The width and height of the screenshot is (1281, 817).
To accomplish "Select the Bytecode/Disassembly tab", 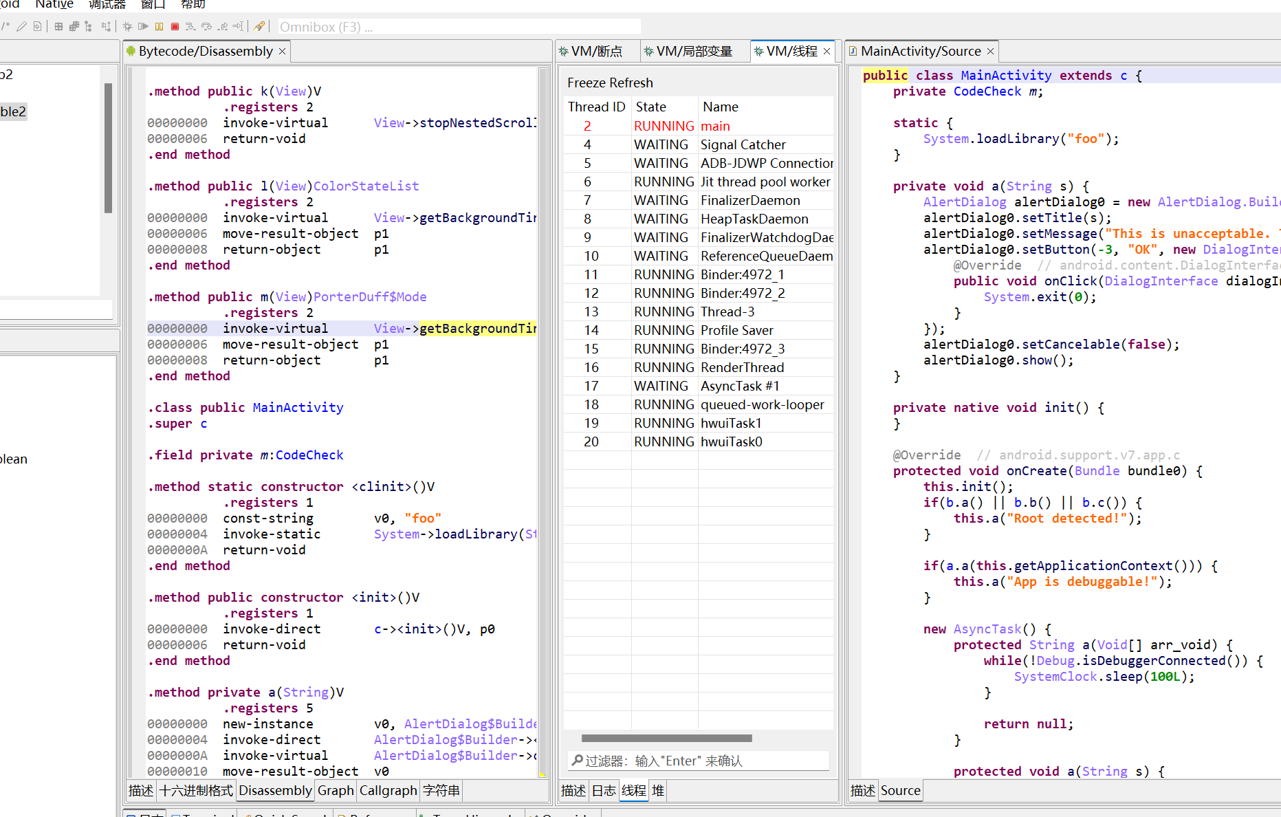I will click(x=206, y=52).
